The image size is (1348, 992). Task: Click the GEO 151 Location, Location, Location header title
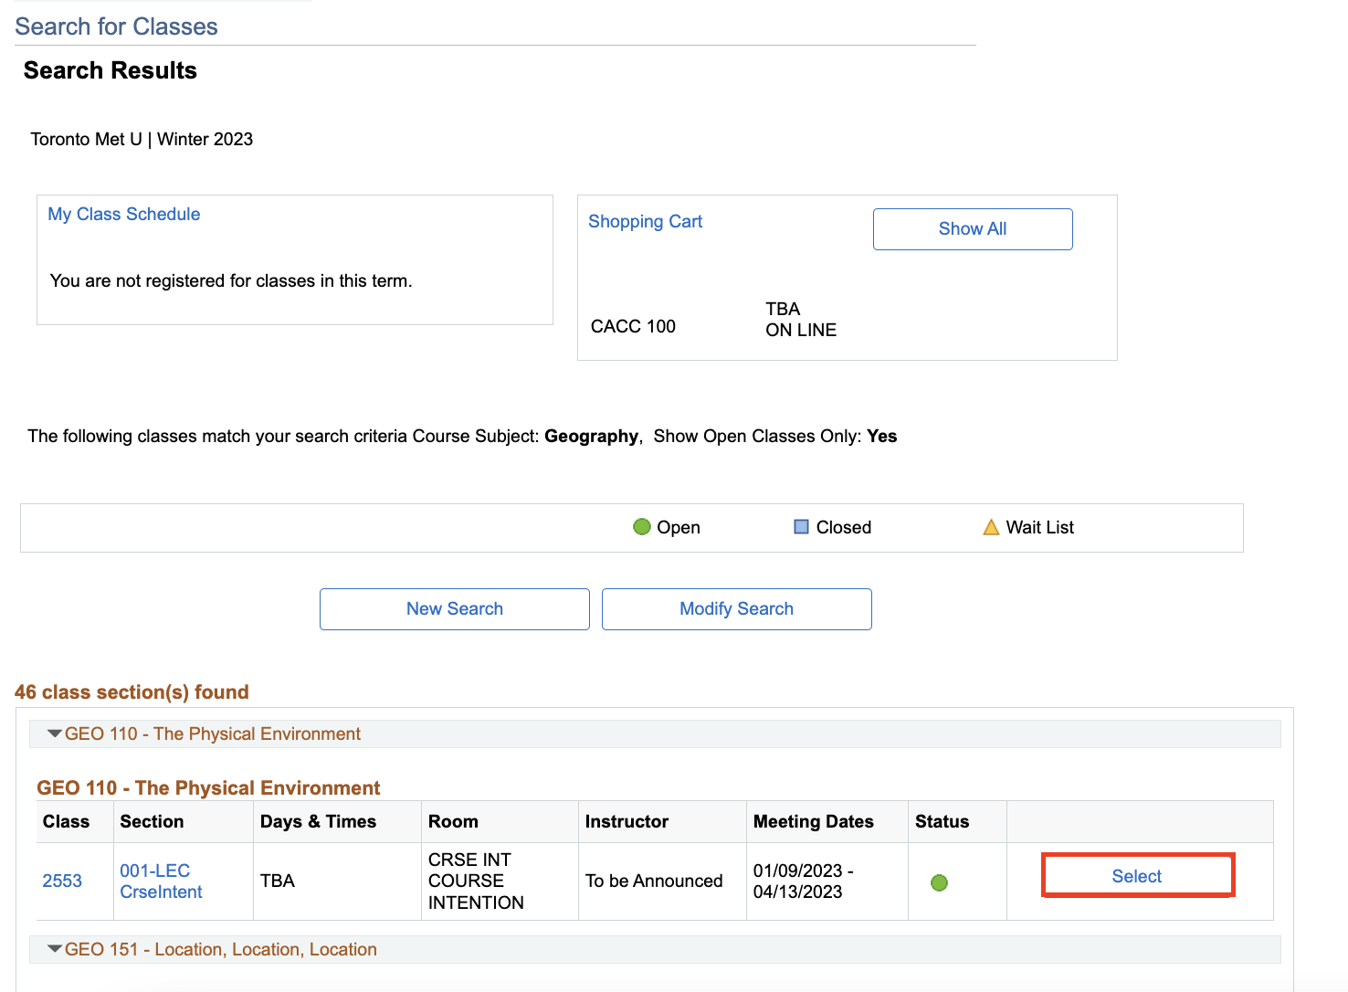(220, 949)
